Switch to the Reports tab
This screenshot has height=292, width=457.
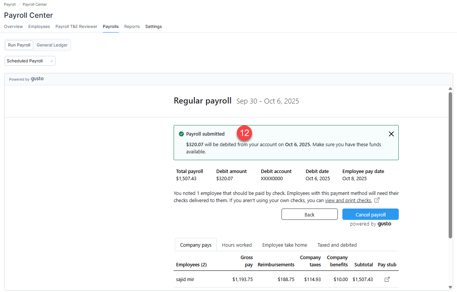click(x=132, y=26)
